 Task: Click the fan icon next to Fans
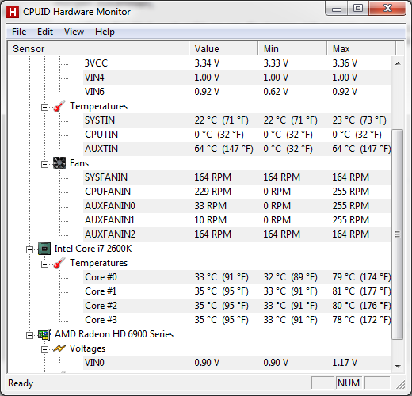tap(59, 163)
